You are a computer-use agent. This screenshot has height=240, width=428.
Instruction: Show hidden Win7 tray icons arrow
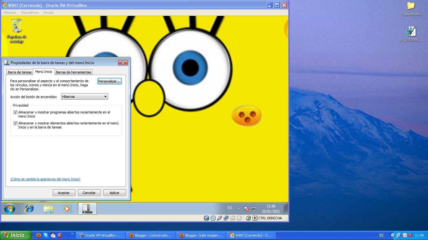(x=238, y=209)
